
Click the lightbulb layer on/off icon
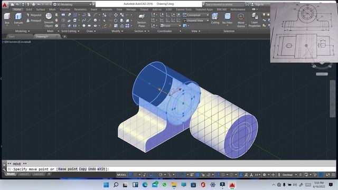coord(264,15)
